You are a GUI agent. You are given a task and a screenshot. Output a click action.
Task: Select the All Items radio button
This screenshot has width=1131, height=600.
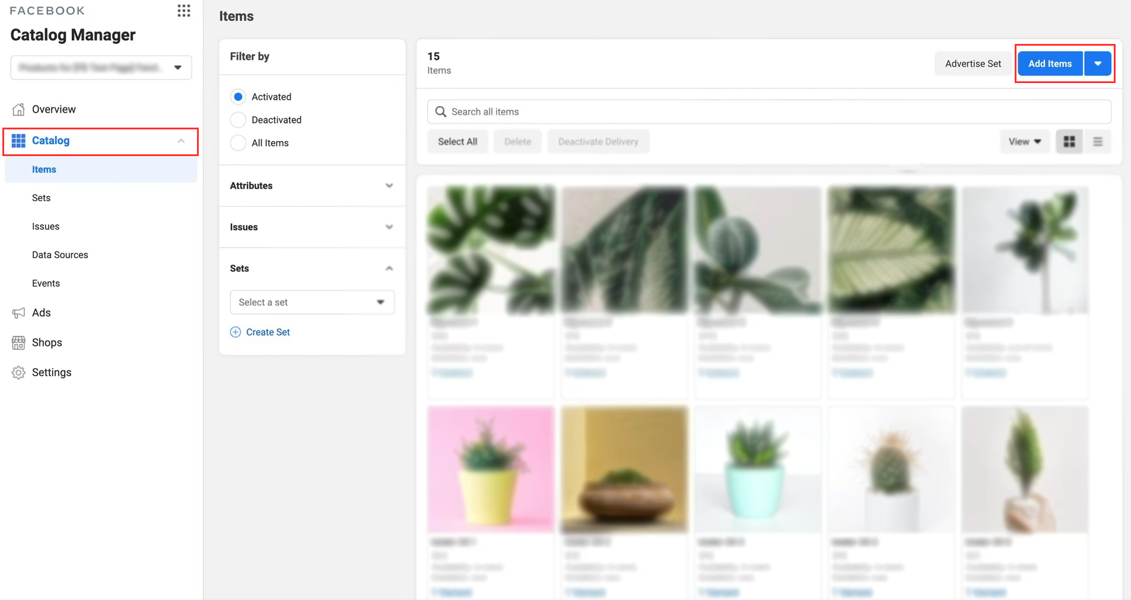[x=237, y=142]
